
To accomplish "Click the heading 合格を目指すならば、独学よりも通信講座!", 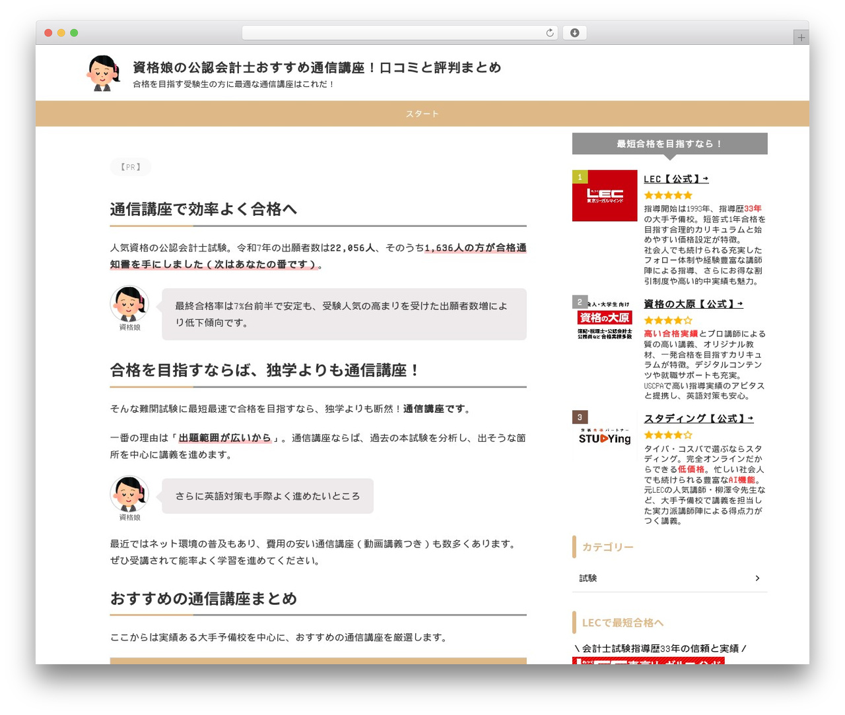I will (265, 371).
